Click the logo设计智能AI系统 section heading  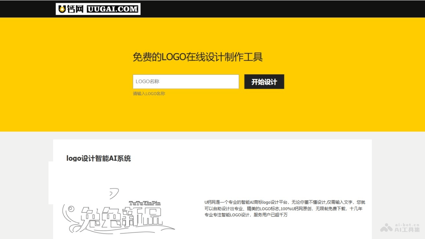99,159
